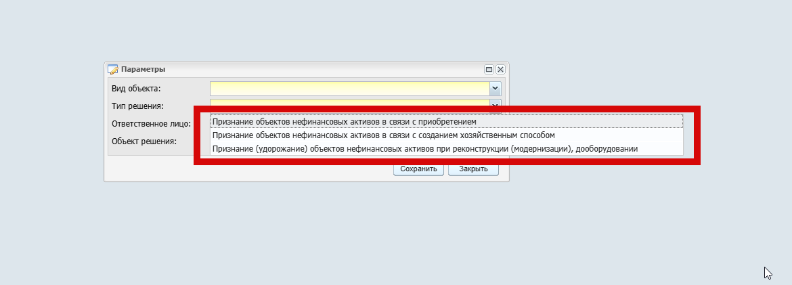This screenshot has height=285, width=792.
Task: Maximize the Параметры dialog window
Action: click(x=489, y=69)
